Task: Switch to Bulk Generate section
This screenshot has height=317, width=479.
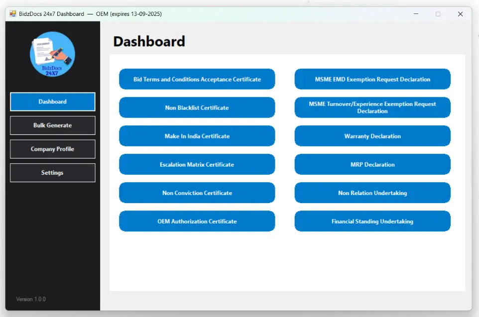Action: [53, 125]
